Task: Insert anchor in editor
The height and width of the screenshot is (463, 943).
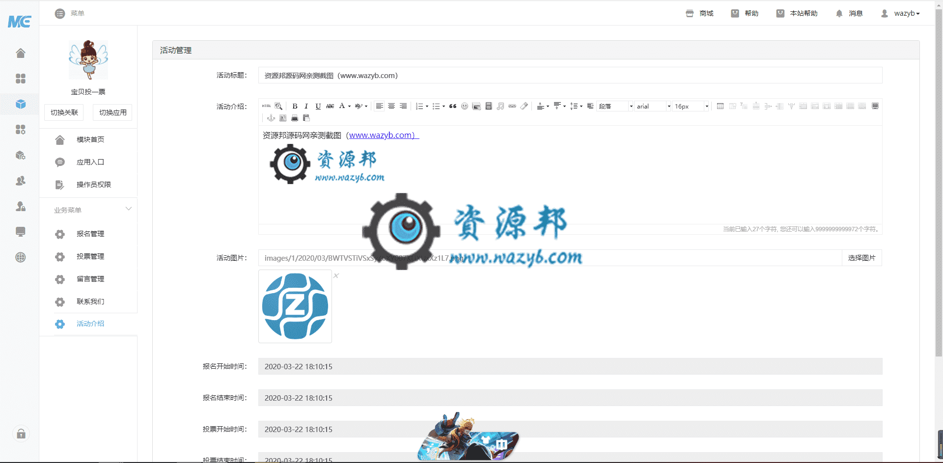Action: 271,118
